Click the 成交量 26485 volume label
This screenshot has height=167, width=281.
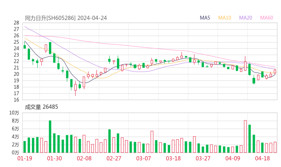click(41, 107)
